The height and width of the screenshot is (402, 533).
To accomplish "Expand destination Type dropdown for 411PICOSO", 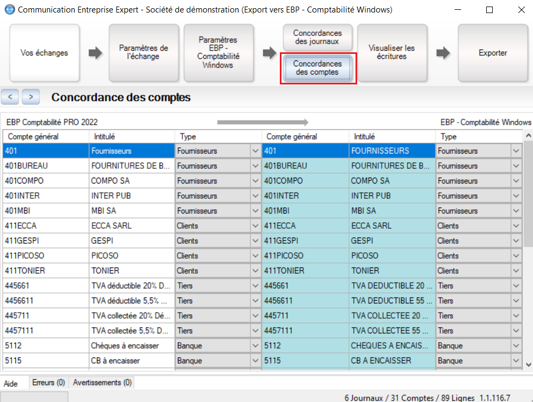I will pyautogui.click(x=516, y=256).
